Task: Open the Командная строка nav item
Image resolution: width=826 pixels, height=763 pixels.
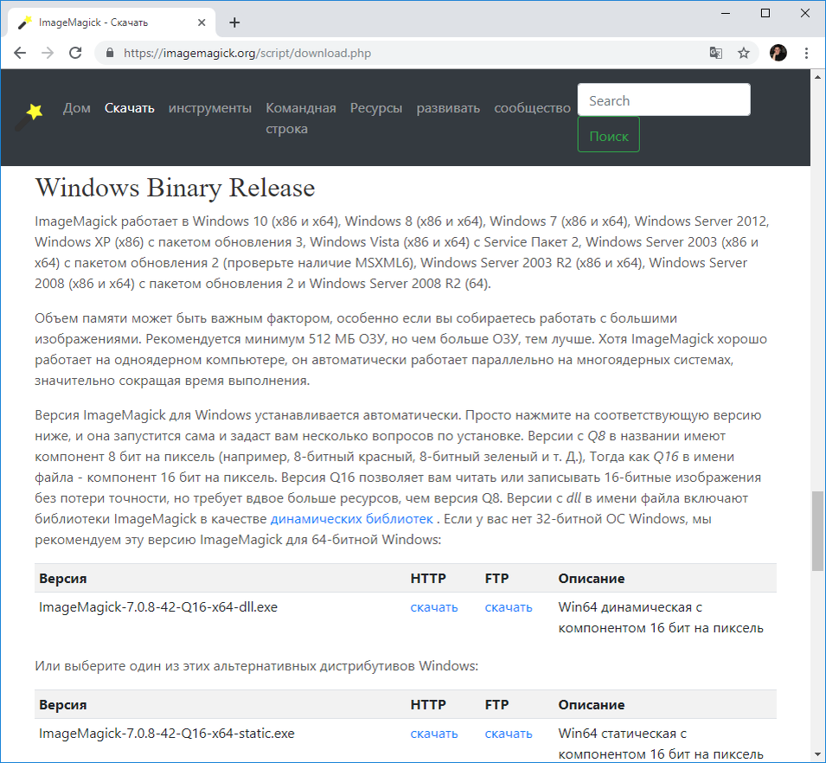Action: [x=301, y=118]
